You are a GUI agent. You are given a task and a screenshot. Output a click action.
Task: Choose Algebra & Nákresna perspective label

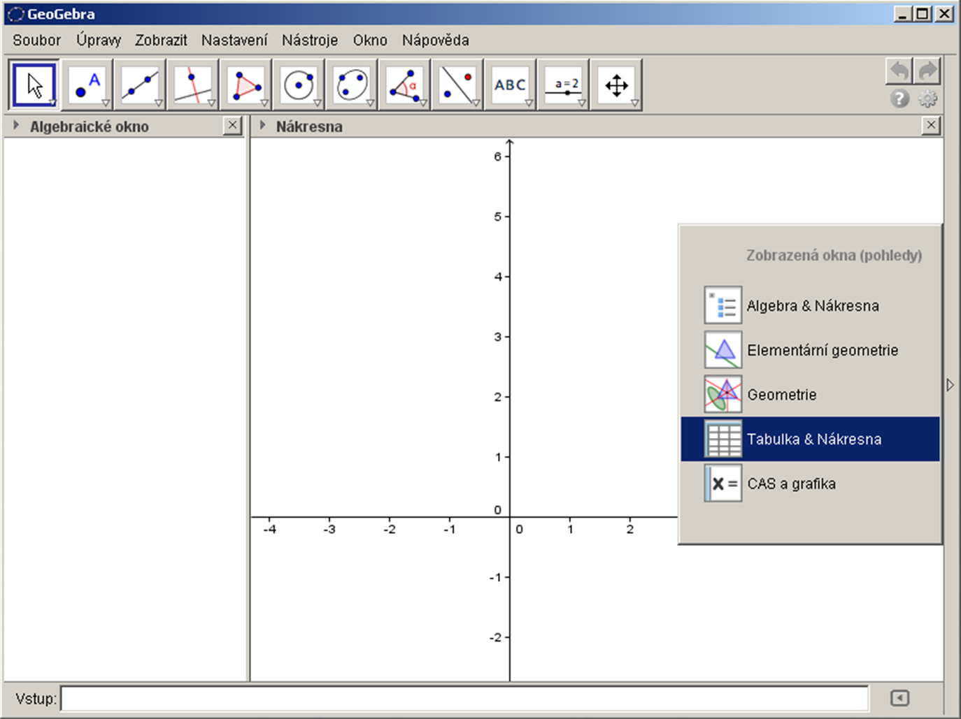pyautogui.click(x=813, y=306)
